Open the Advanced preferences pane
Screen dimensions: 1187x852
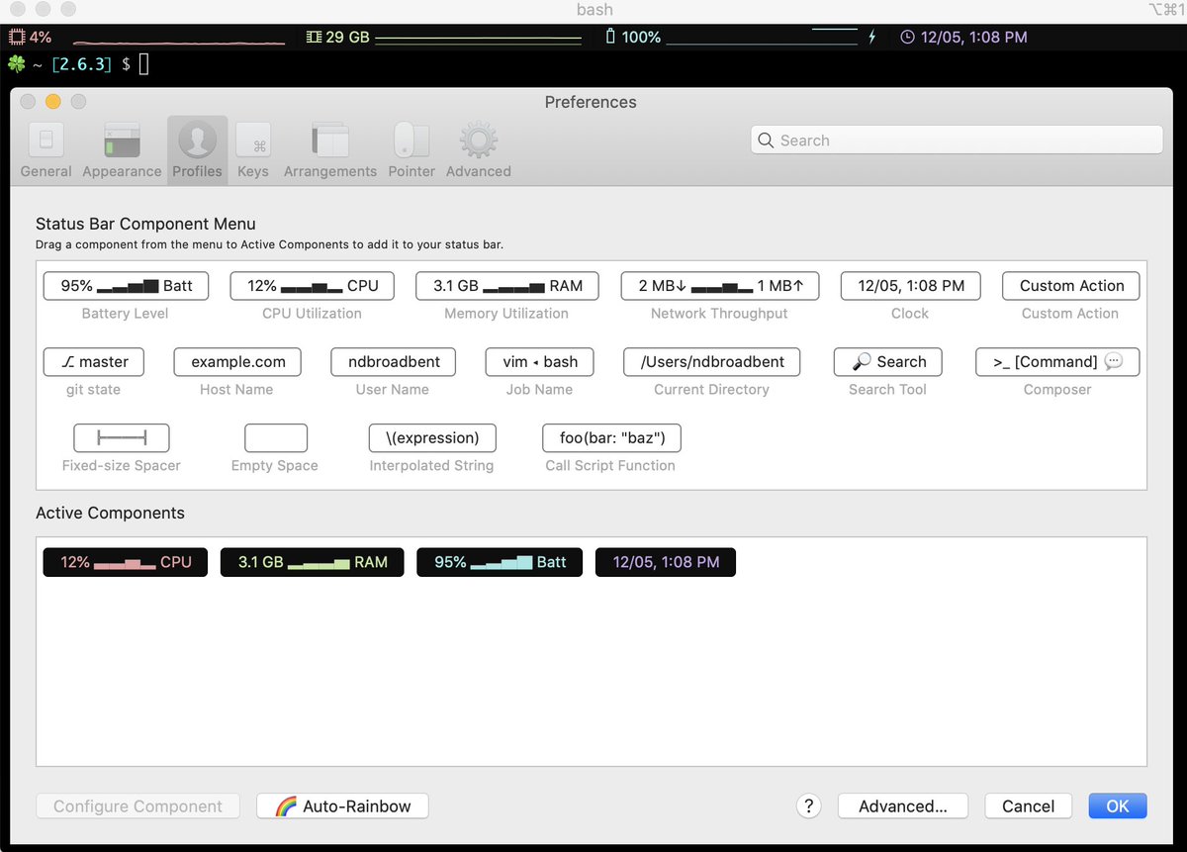(478, 148)
